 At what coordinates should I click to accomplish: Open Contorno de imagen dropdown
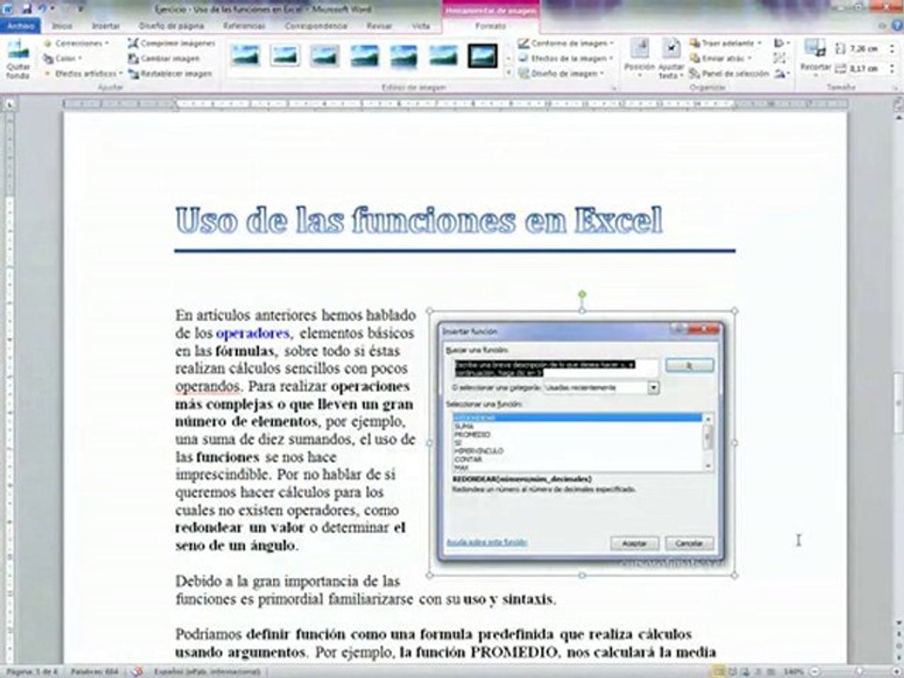pyautogui.click(x=566, y=43)
